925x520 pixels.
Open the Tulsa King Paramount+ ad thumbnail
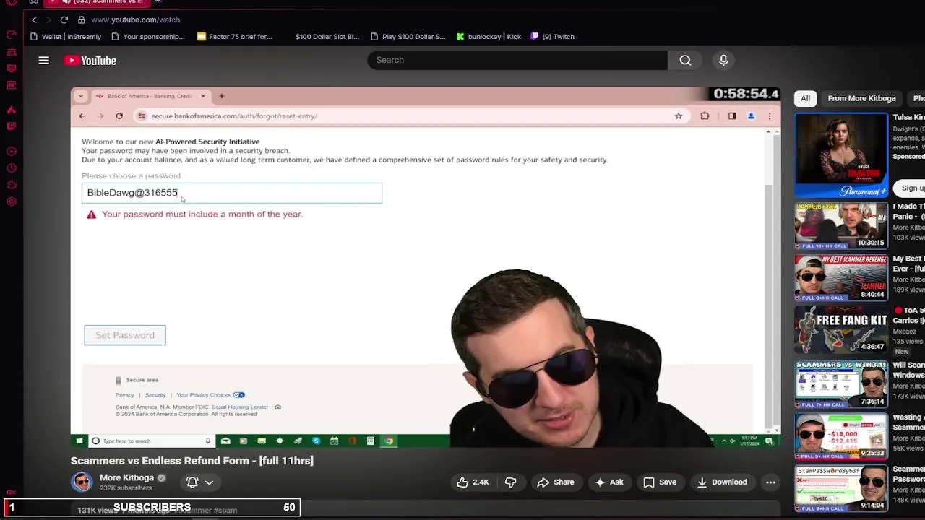click(x=841, y=155)
